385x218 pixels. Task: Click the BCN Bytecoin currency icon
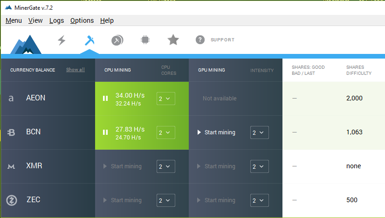[x=11, y=132]
